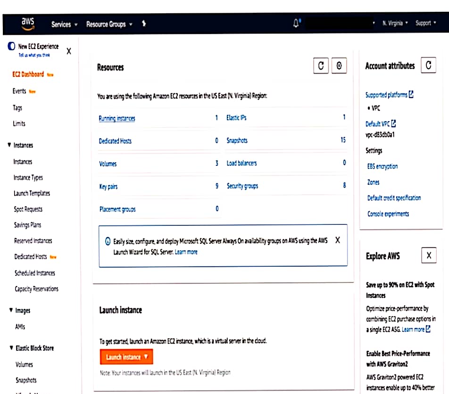Open Placement groups resource link

117,209
